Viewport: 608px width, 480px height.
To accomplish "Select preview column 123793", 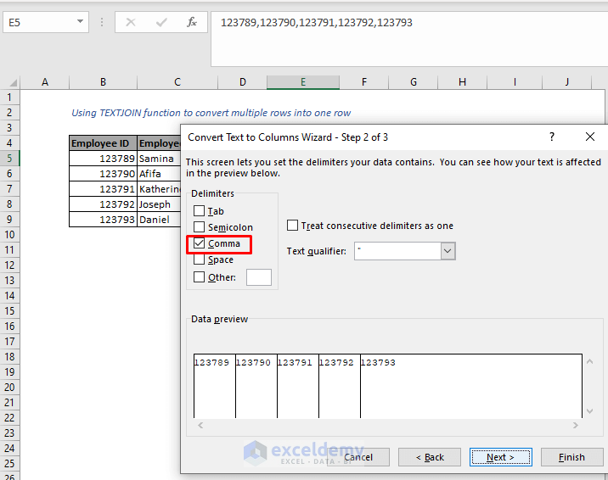I will [471, 386].
